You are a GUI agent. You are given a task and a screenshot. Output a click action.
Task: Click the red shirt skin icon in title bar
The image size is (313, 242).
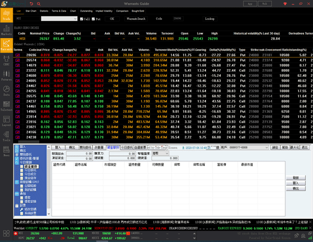(x=285, y=4)
